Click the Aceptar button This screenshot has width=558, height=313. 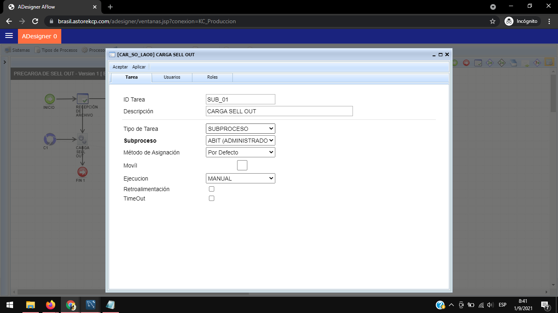(x=120, y=67)
